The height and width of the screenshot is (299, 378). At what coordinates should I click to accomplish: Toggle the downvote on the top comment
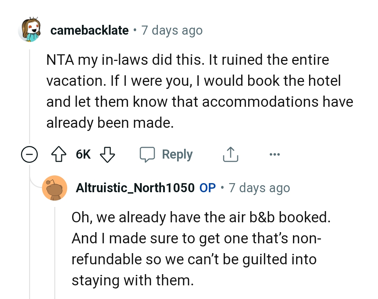pos(107,154)
